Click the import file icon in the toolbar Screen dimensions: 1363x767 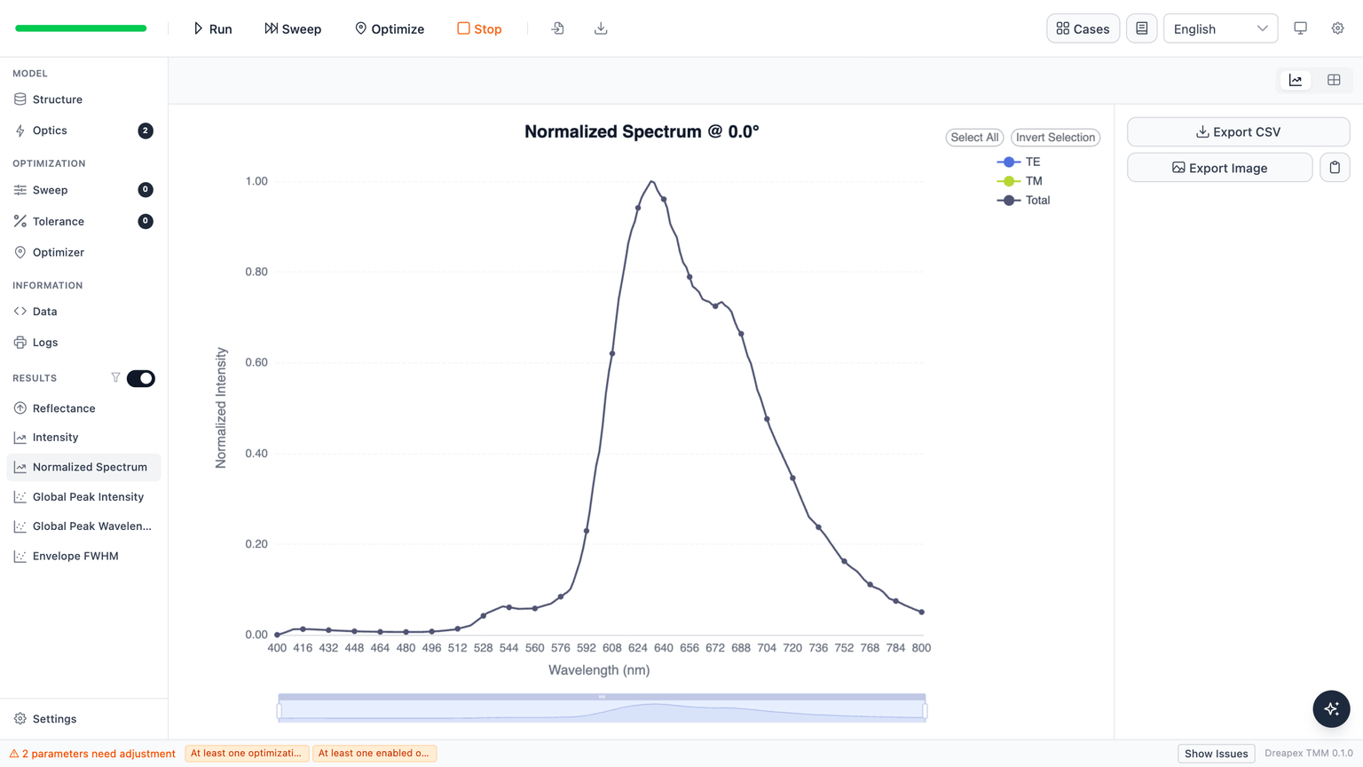point(557,28)
